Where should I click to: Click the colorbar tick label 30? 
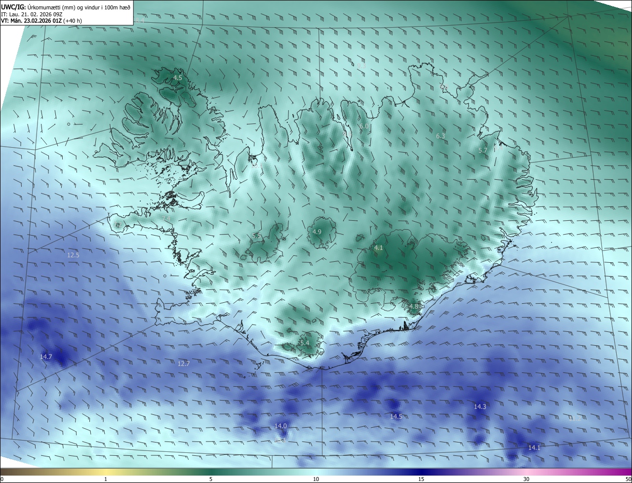click(526, 479)
